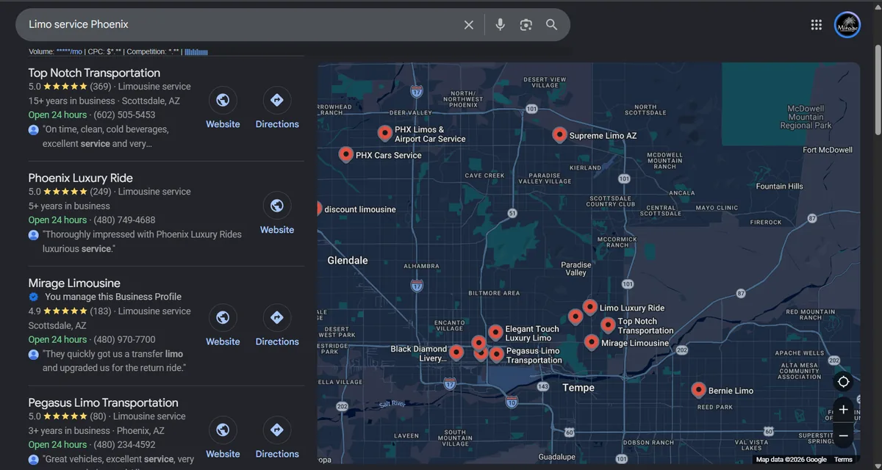
Task: Zoom in on the map
Action: pos(843,410)
